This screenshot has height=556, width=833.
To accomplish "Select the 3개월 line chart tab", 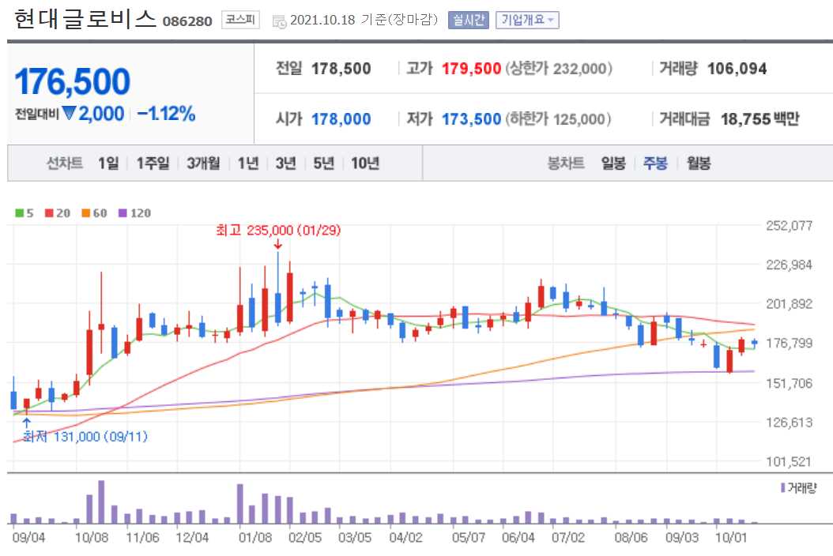I will 203,163.
